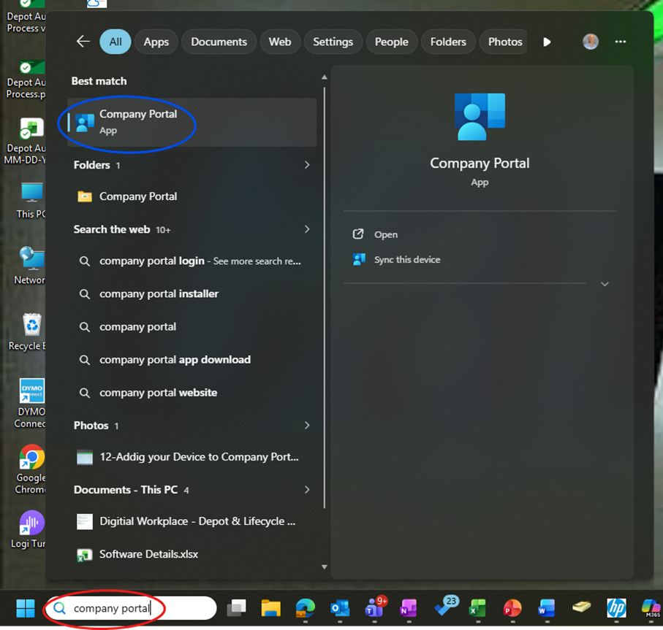
Task: Select Google Chrome desktop shortcut
Action: pos(31,469)
